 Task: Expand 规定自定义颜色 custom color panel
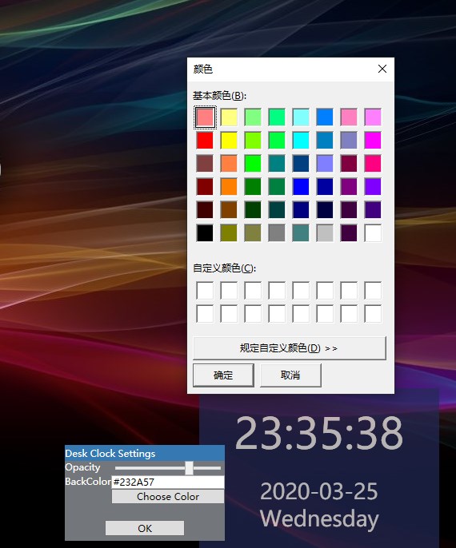tap(290, 348)
